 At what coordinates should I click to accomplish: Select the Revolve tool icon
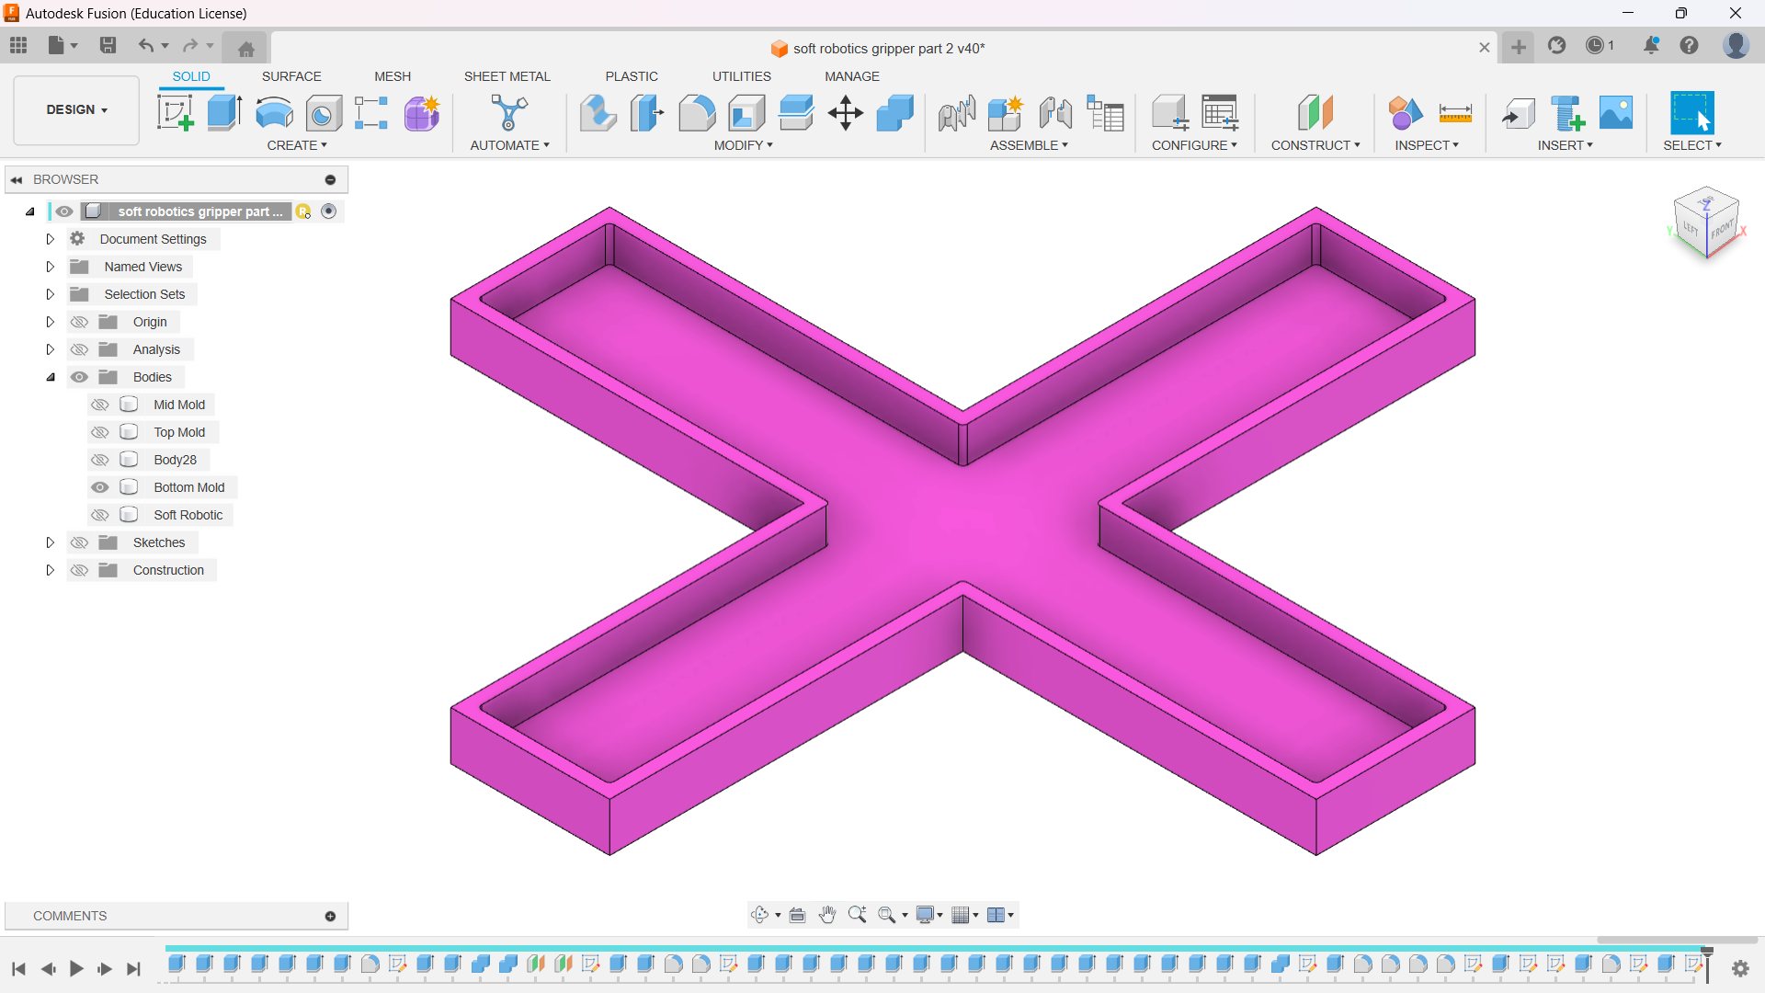(x=274, y=113)
